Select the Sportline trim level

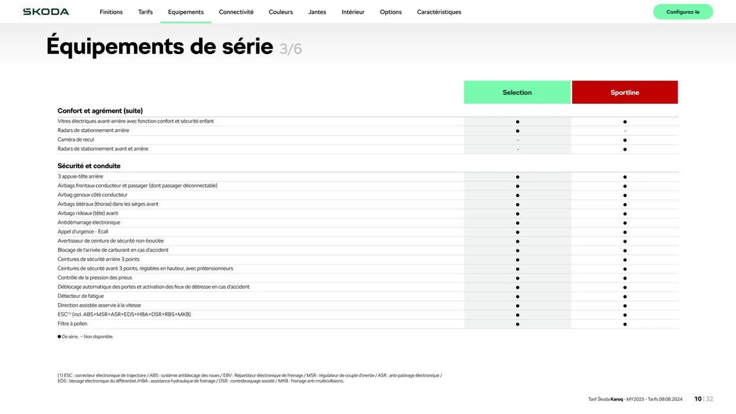click(625, 92)
